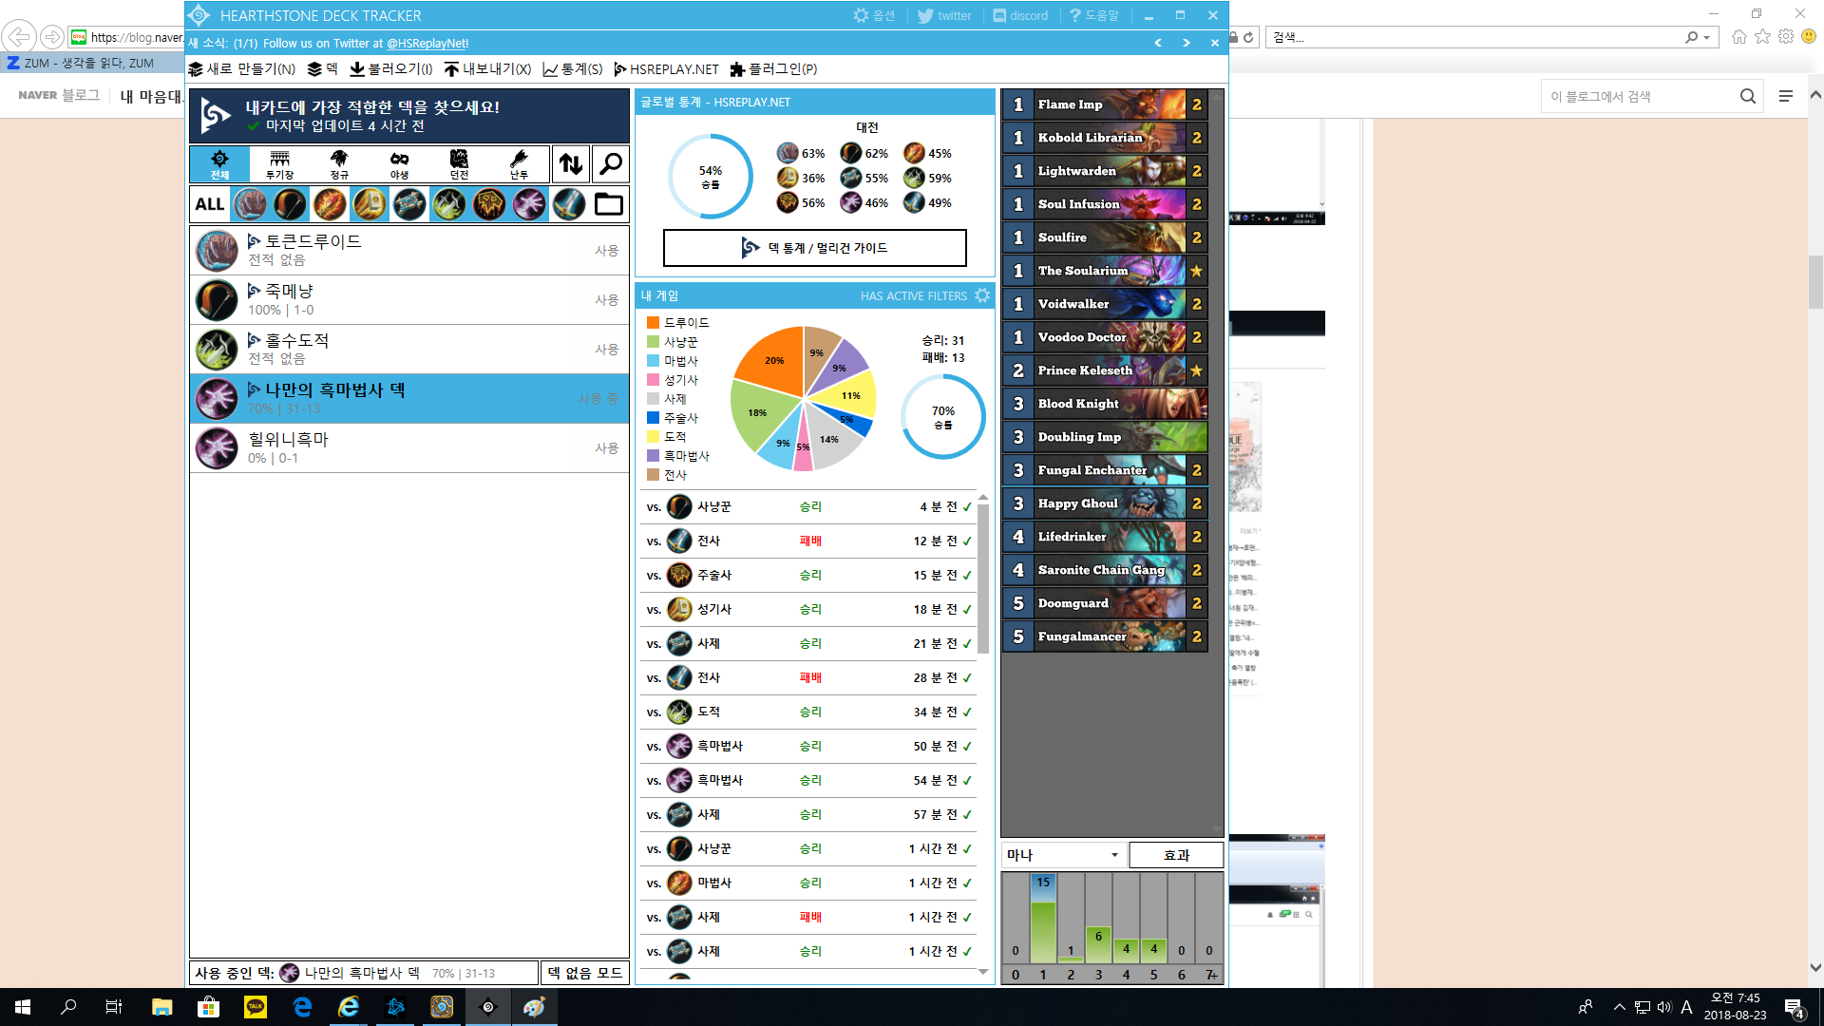
Task: Open the 새로 만들기(N) menu
Action: click(x=242, y=69)
